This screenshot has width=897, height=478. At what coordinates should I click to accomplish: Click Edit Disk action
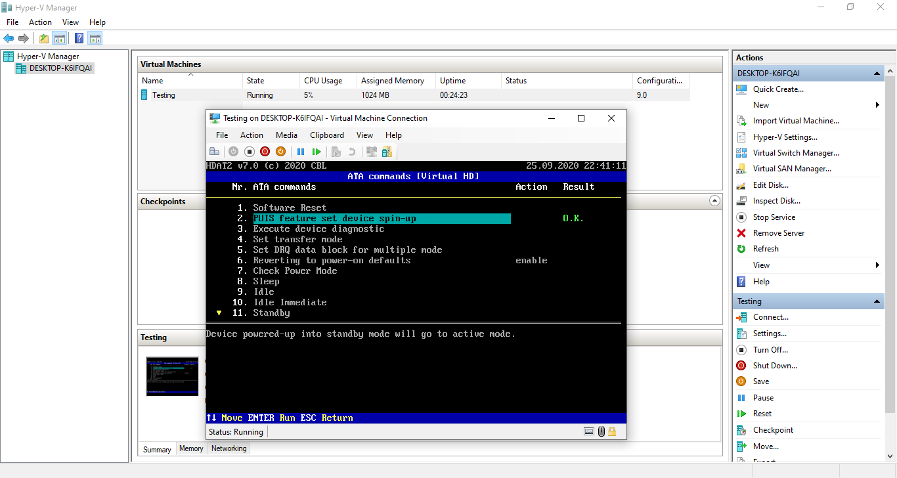(x=771, y=185)
